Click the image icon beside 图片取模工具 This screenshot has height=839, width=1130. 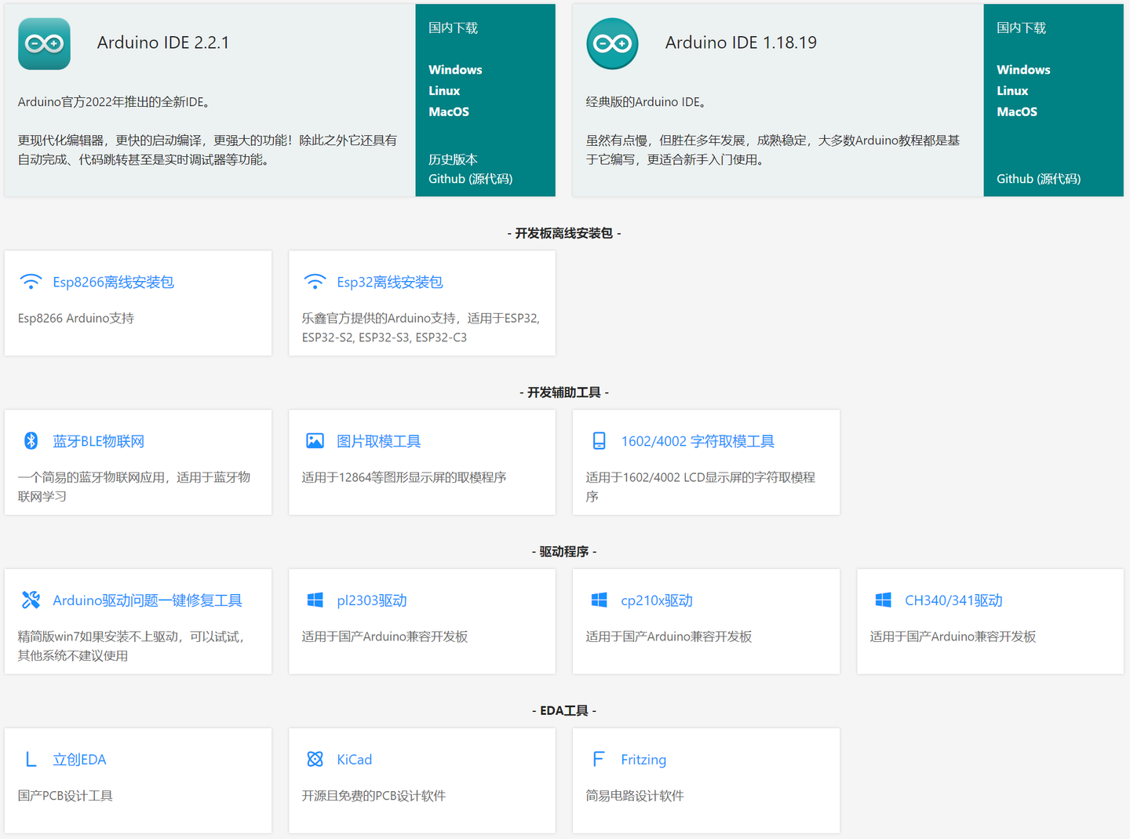(x=315, y=440)
